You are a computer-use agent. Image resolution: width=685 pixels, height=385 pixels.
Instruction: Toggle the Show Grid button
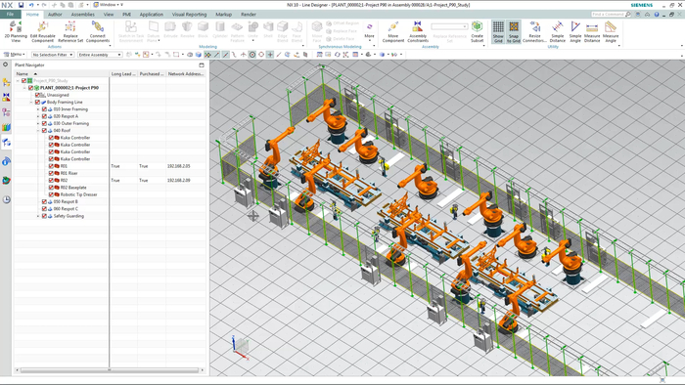click(x=498, y=31)
